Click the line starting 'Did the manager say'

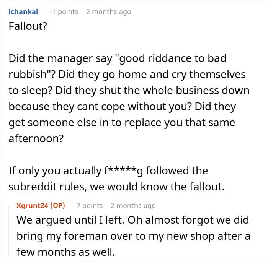[x=117, y=58]
